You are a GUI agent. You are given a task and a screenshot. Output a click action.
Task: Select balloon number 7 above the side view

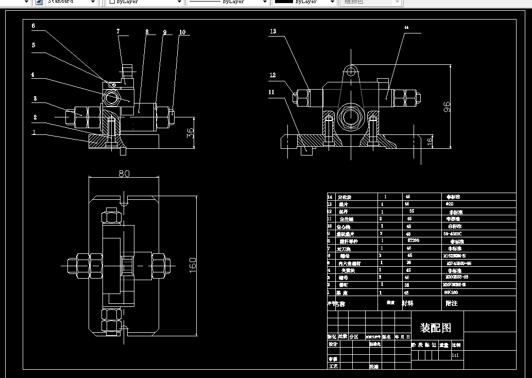tap(118, 31)
